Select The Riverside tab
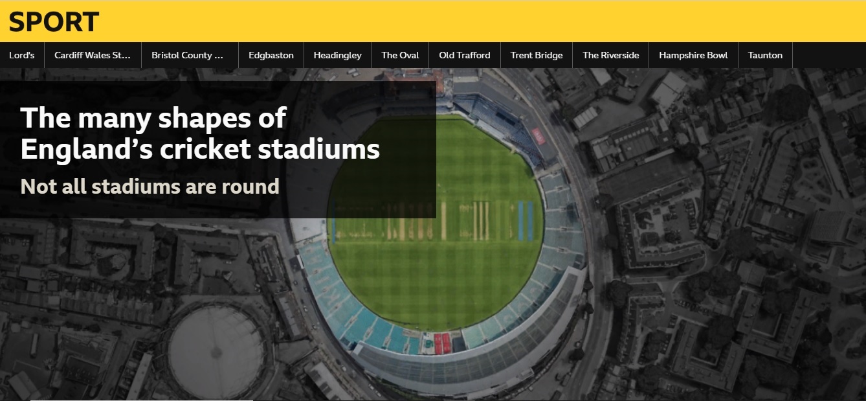Screen dimensions: 866x401 610,55
